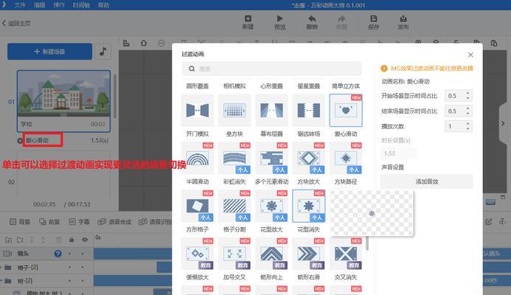Select the 花型消失 transition icon
The height and width of the screenshot is (295, 511).
tap(309, 206)
